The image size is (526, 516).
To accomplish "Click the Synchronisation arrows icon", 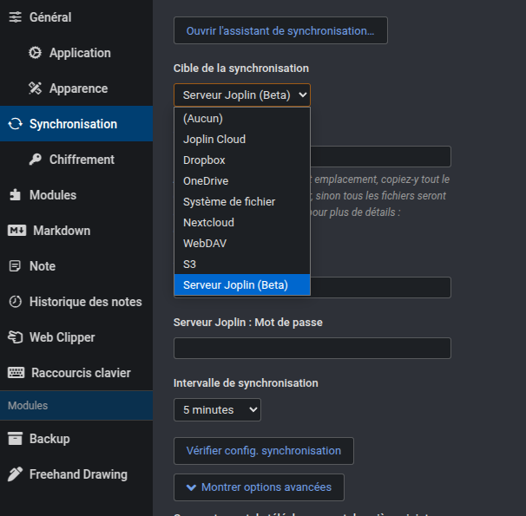I will pos(15,124).
